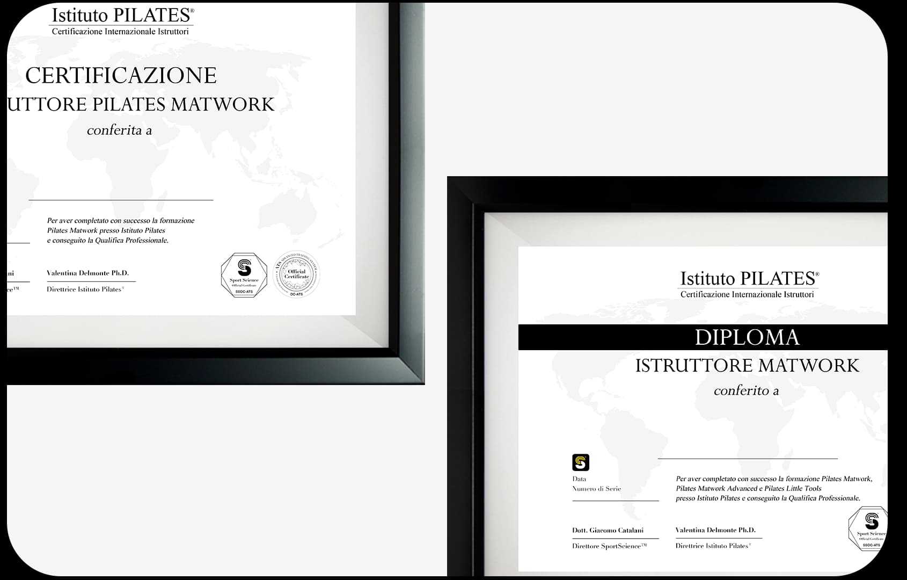Click the recipient name line under 'conferito a'

click(x=747, y=458)
